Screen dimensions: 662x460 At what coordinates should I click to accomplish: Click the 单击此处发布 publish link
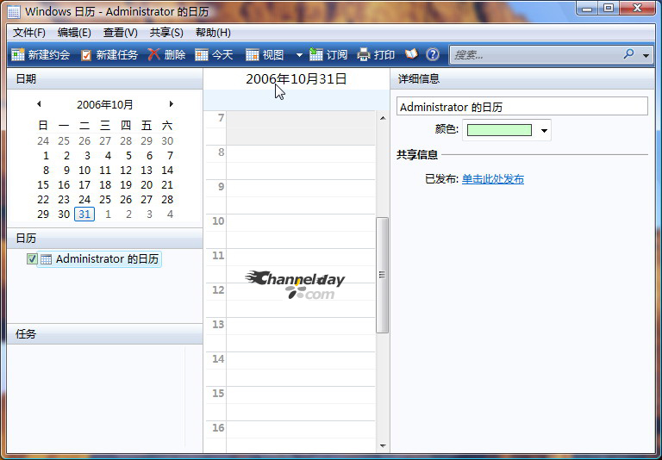[493, 179]
